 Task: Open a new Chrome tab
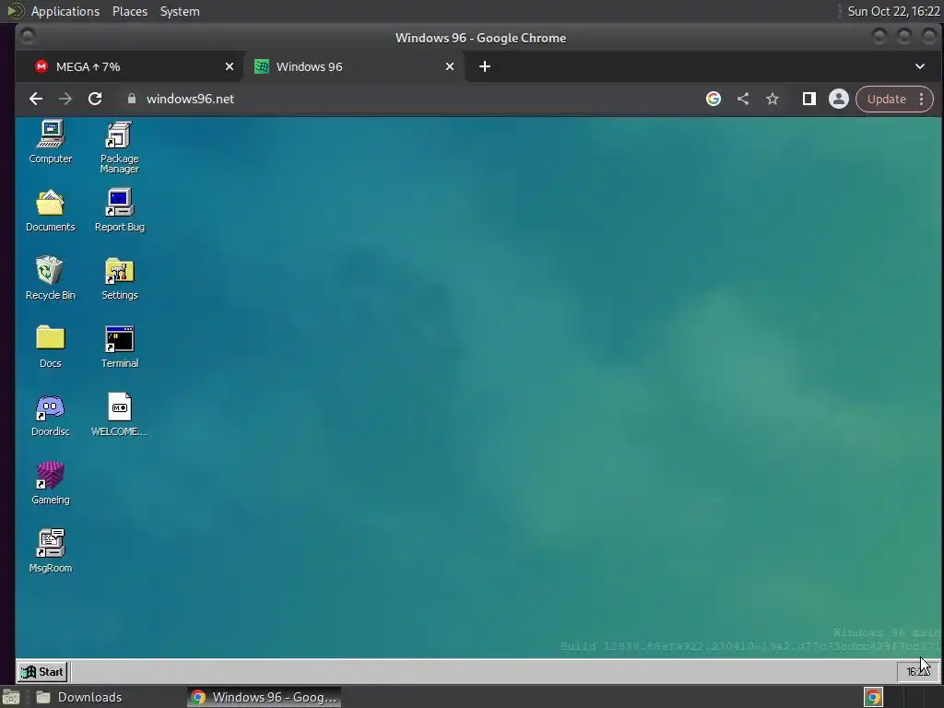(x=485, y=66)
